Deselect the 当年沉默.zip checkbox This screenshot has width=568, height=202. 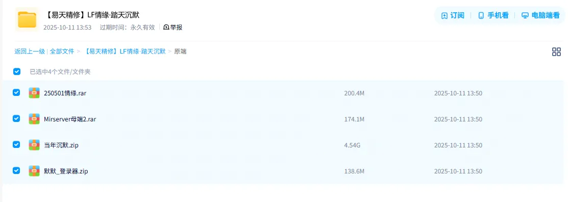16,144
